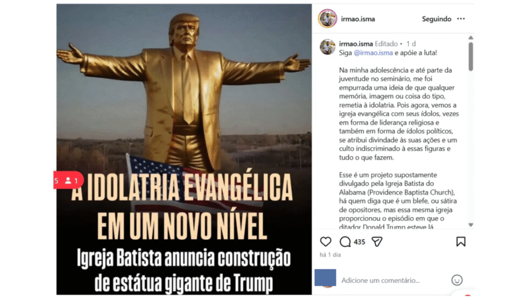This screenshot has width=532, height=299.
Task: Open irmao.isma username in caption
Action: coord(356,44)
